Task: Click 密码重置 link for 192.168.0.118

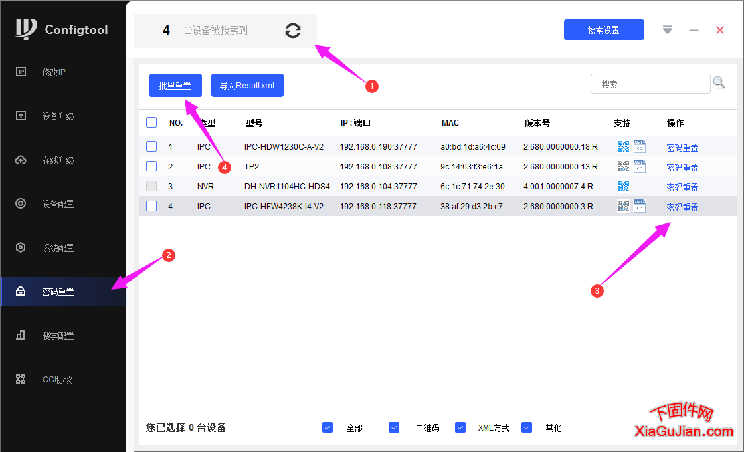Action: [x=682, y=207]
